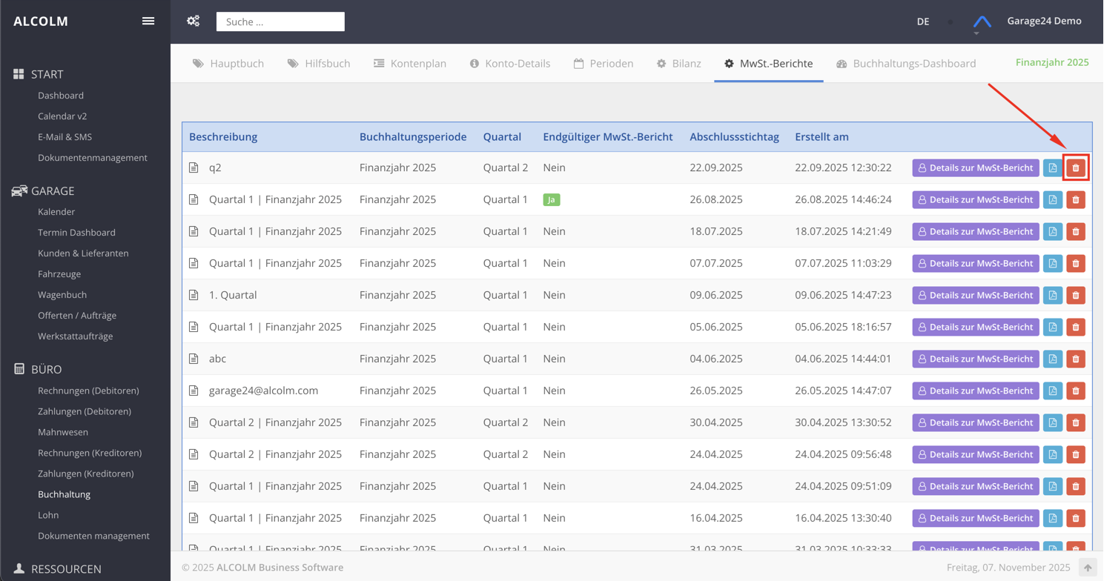Open the DE language selector

click(x=922, y=21)
